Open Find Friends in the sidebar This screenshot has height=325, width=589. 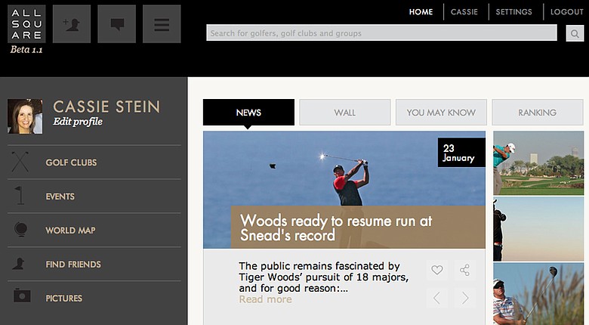[73, 265]
